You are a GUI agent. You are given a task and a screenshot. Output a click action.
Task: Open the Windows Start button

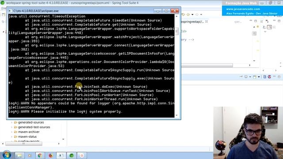(x=7, y=155)
